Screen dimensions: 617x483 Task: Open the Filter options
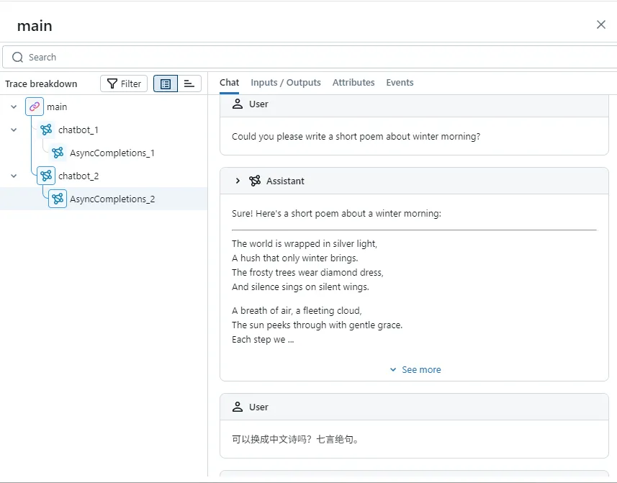(x=124, y=83)
